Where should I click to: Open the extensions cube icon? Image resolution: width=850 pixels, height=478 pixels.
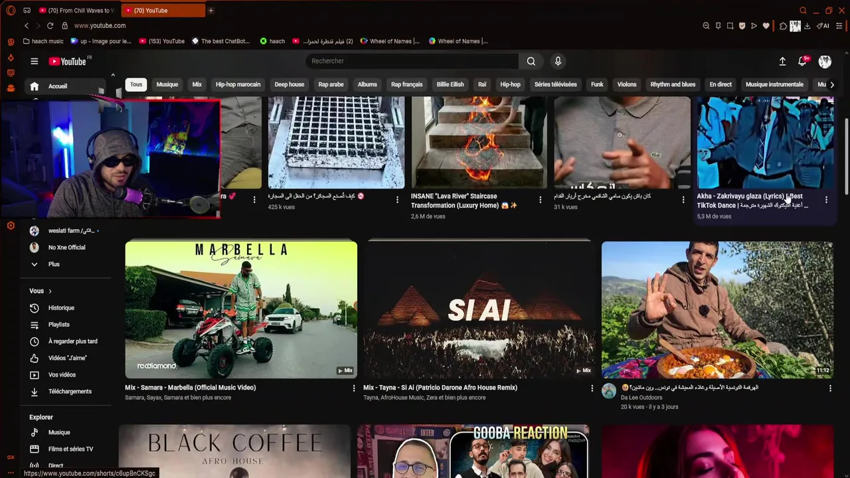[x=783, y=26]
